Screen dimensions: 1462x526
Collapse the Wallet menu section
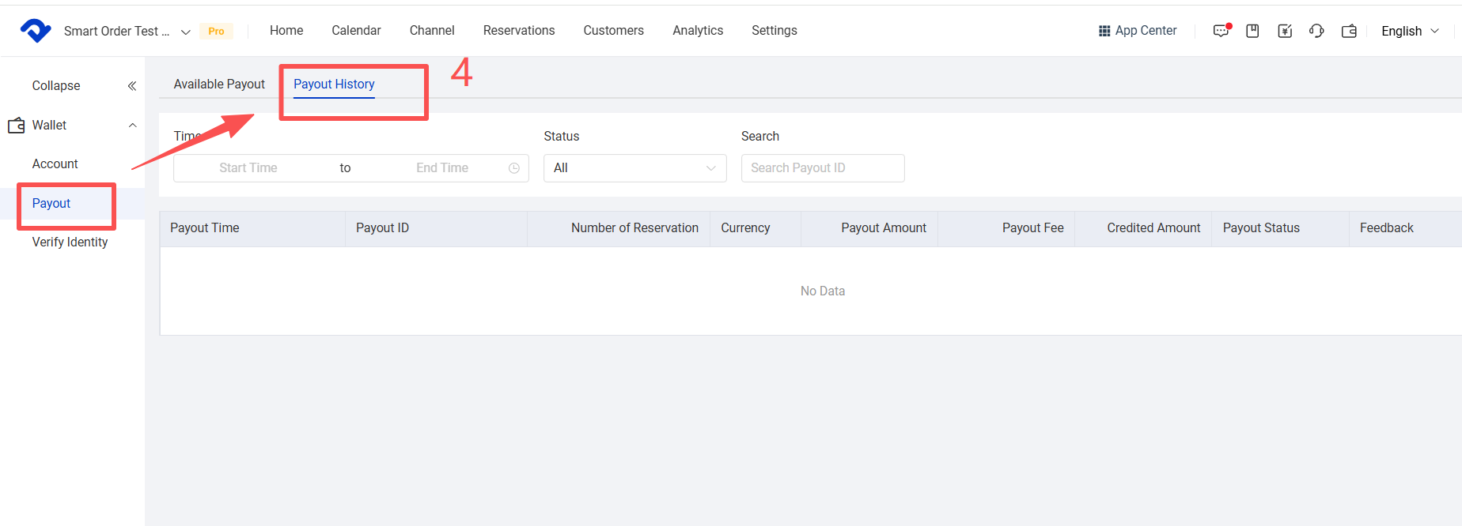click(133, 126)
